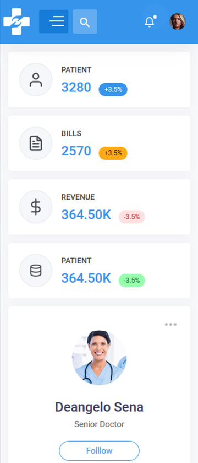Click the document icon in Bills card

[x=36, y=143]
